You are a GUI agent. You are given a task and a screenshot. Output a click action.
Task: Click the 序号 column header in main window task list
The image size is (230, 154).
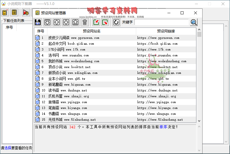[x=9, y=27]
